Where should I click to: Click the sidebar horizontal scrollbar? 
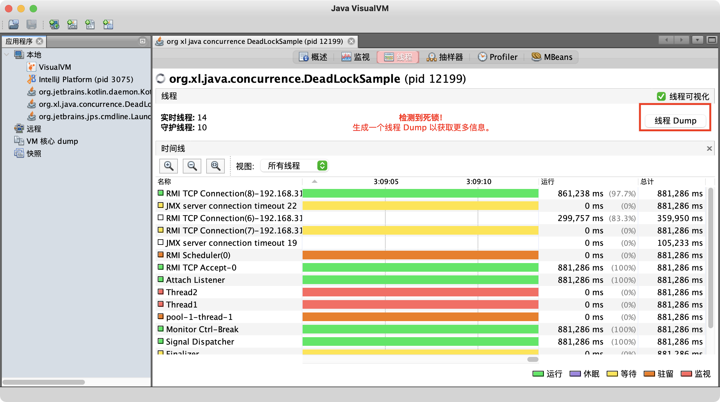tap(44, 382)
